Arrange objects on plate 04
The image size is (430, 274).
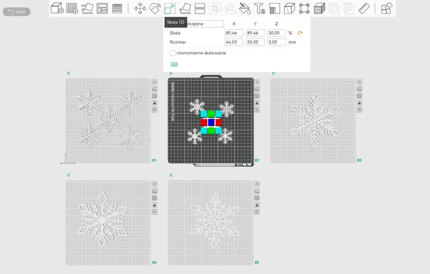point(155,198)
